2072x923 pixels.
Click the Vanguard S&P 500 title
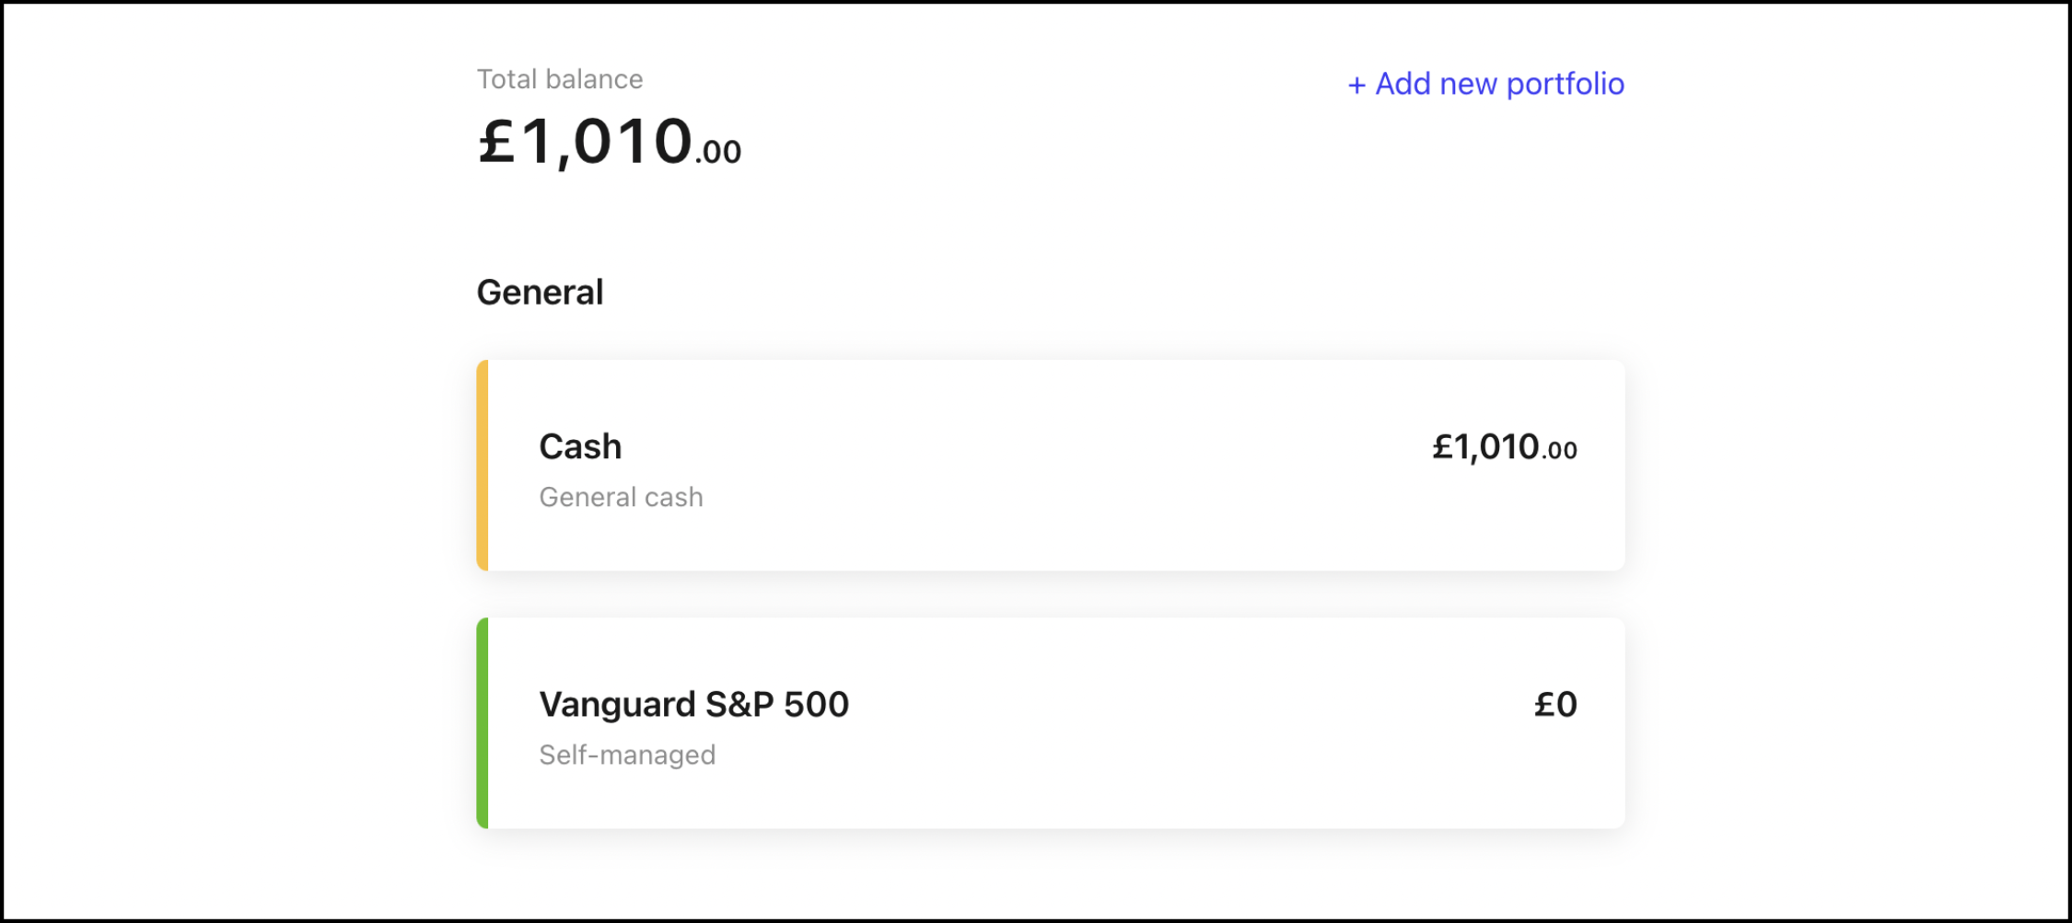(693, 704)
